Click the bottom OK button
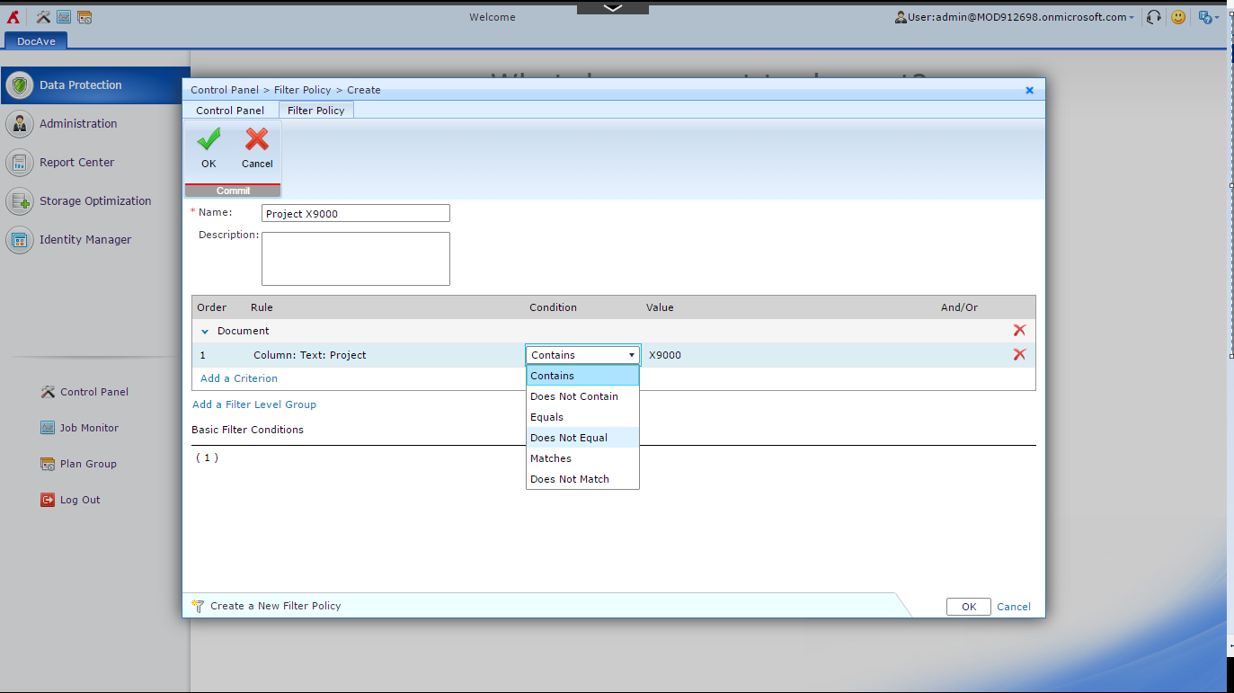Image resolution: width=1234 pixels, height=693 pixels. tap(969, 607)
